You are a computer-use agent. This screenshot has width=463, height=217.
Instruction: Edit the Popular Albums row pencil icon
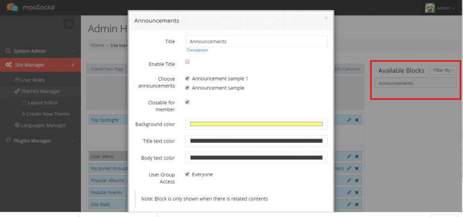(x=349, y=180)
